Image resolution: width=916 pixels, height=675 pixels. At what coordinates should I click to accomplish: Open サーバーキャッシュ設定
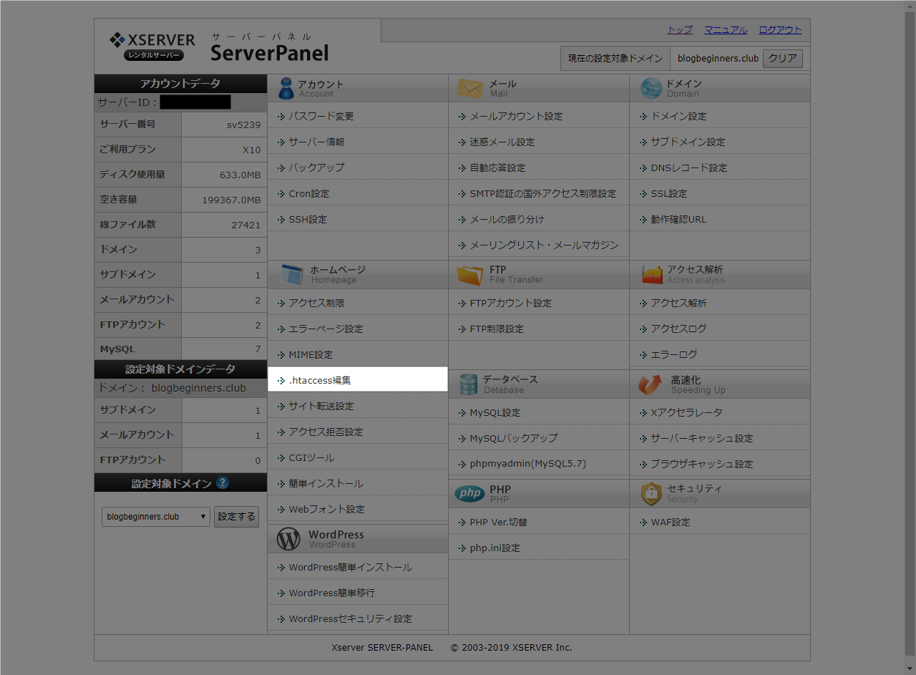702,438
